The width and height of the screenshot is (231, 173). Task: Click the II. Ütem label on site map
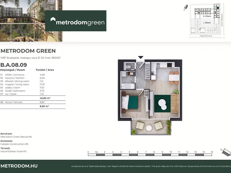tap(207, 16)
